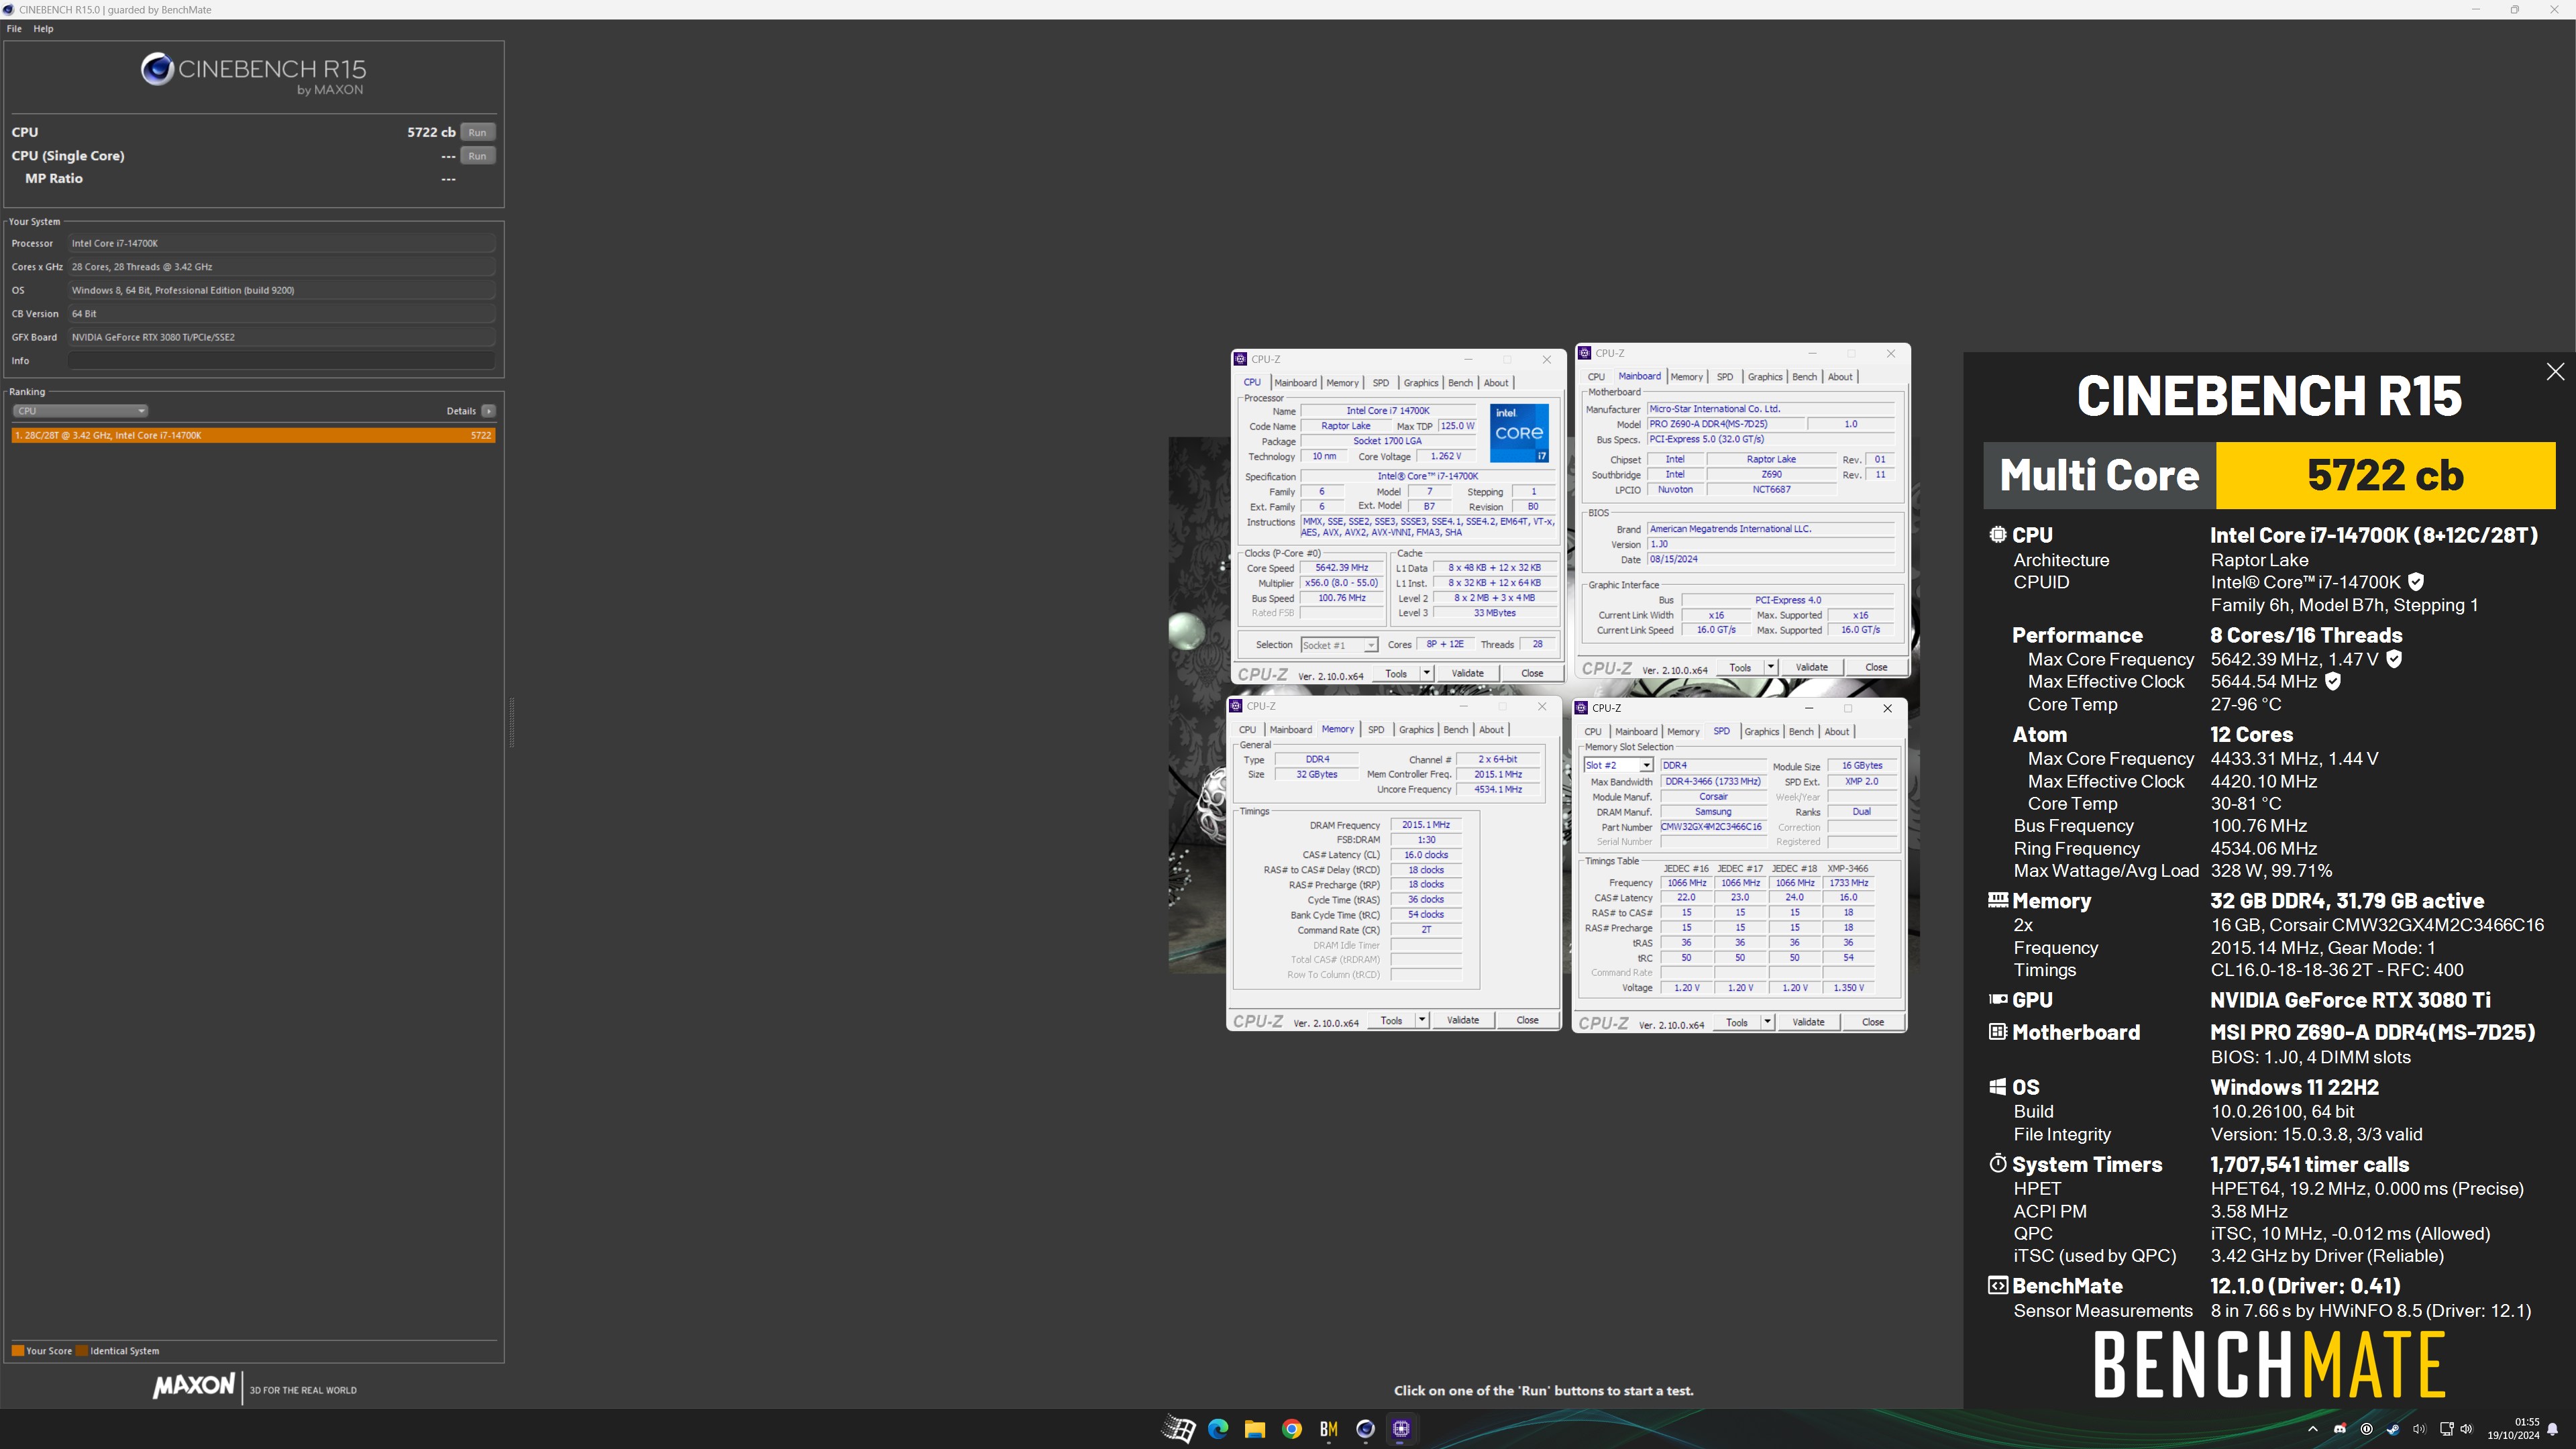2576x1449 pixels.
Task: Click Intel Core i7 logo in CPU-Z
Action: click(1519, 432)
